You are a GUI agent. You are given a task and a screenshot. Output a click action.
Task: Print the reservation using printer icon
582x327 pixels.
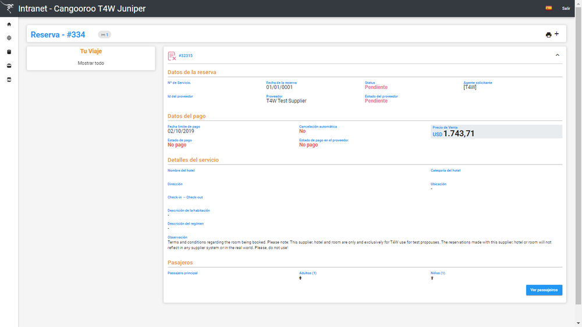[x=549, y=35]
